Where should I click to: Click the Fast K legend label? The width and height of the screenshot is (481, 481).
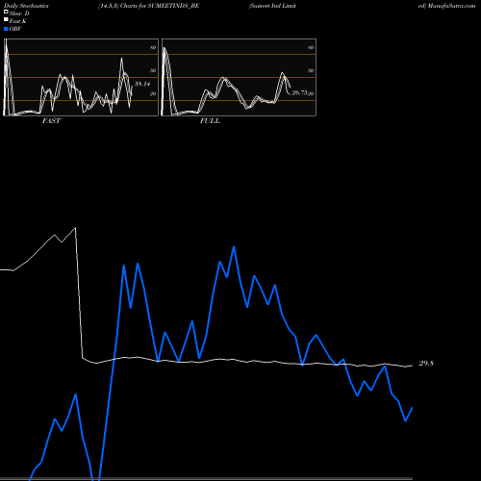18,21
